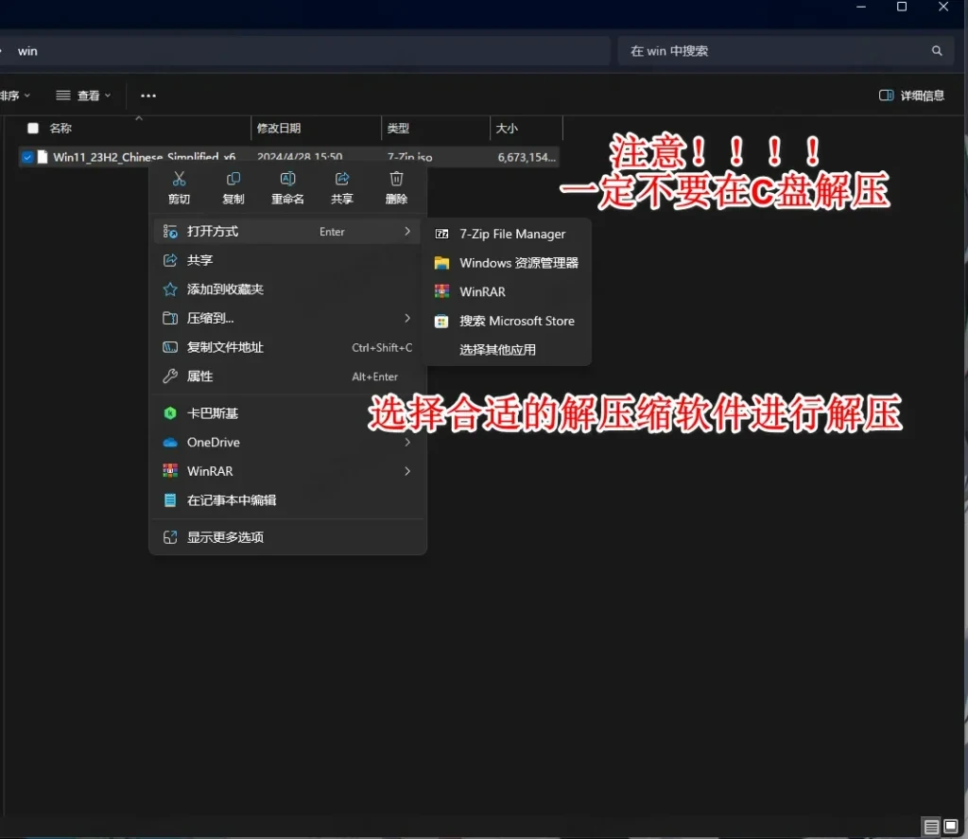
Task: Click the 共享 context menu entry
Action: [287, 261]
